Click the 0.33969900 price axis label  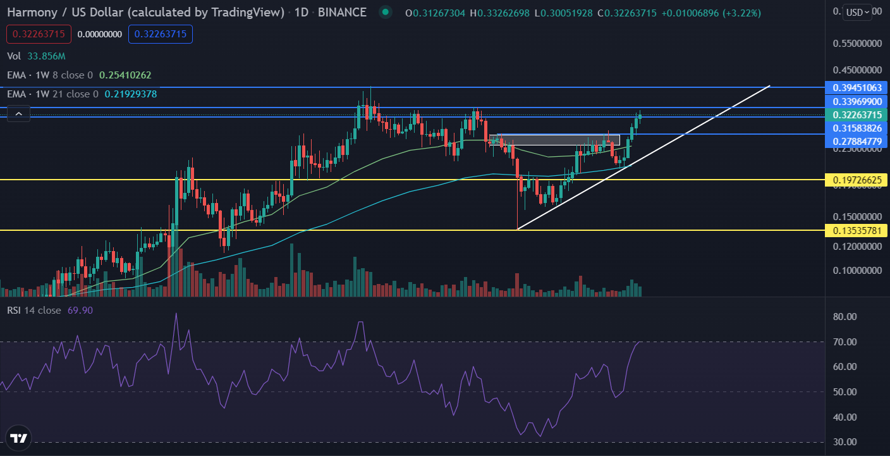point(856,101)
